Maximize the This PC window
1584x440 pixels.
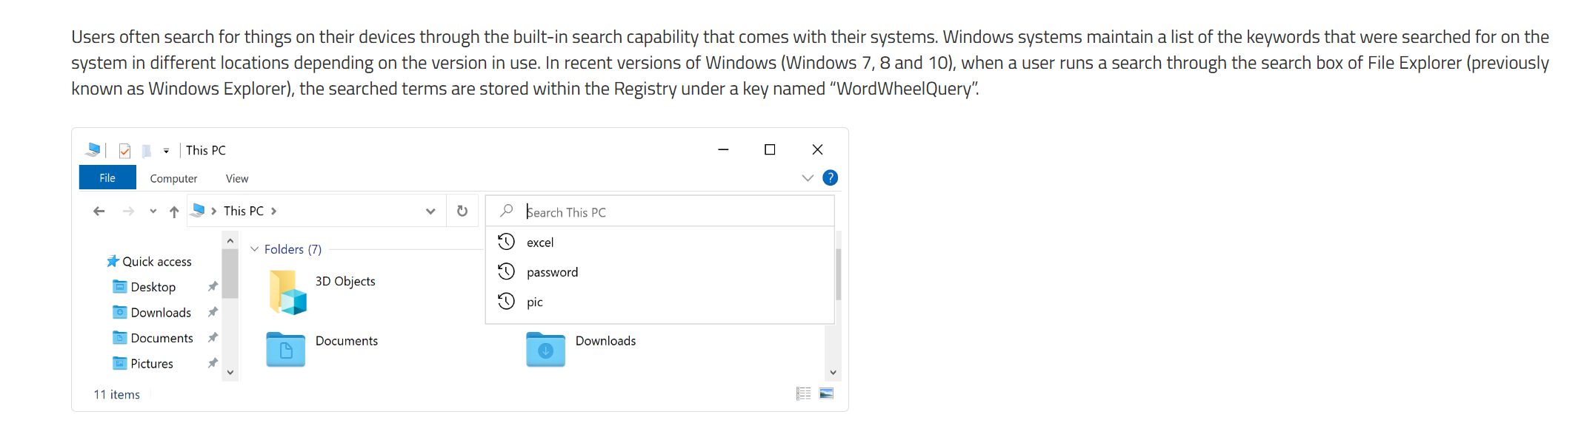[770, 149]
